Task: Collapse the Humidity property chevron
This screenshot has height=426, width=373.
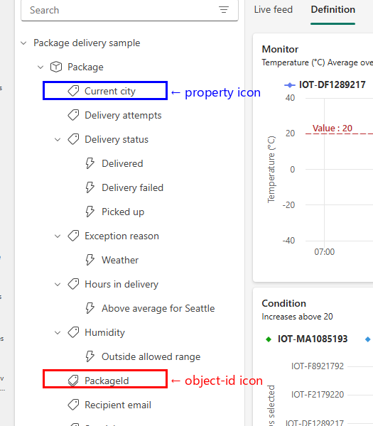Action: coord(58,332)
